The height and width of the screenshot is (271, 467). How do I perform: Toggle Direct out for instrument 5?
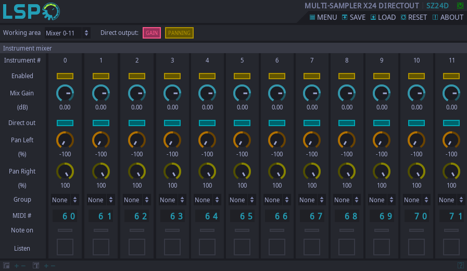pos(242,123)
